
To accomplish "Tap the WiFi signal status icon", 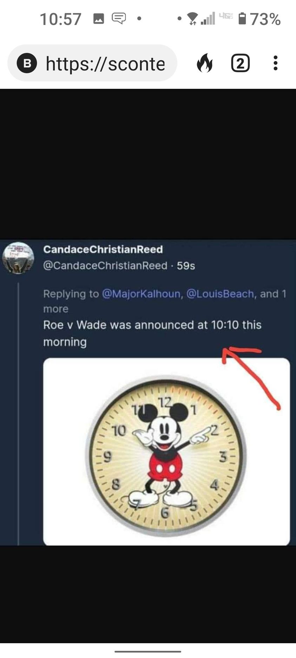I will (x=192, y=19).
